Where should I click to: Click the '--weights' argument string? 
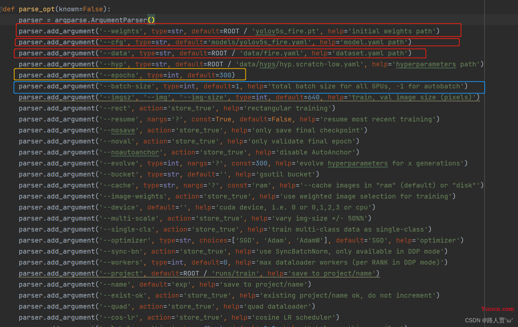click(121, 31)
